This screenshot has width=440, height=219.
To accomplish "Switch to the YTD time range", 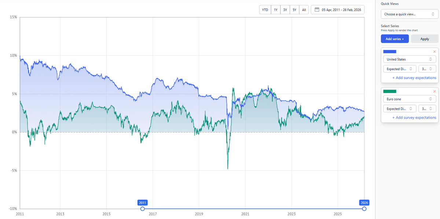I will [265, 10].
